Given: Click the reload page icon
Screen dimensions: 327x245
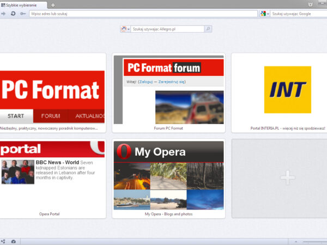Looking at the screenshot, I should click(13, 13).
